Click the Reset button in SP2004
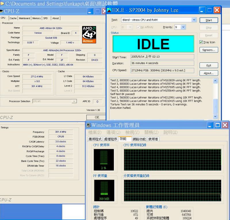The width and height of the screenshot is (230, 220). pyautogui.click(x=209, y=35)
